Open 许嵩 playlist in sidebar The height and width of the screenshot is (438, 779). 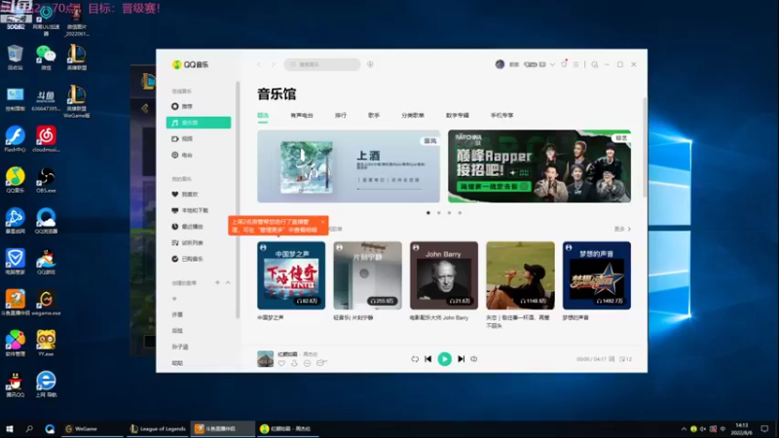click(177, 314)
